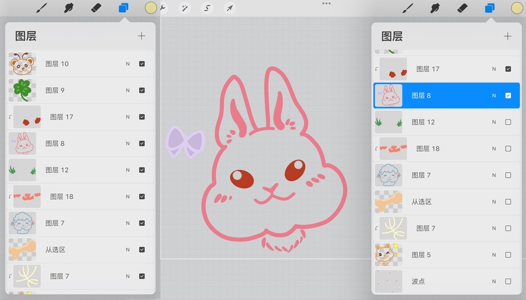The height and width of the screenshot is (300, 526).
Task: Show 从选区 layer in right panel
Action: [508, 202]
